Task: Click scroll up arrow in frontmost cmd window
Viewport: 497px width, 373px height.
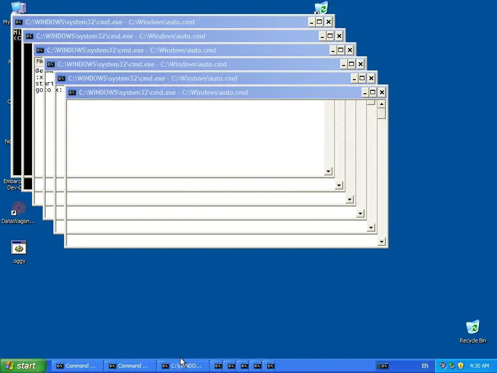Action: point(381,104)
